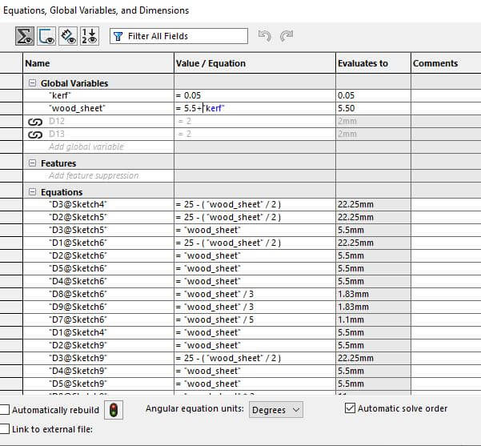Collapse the Global Variables section
481x446 pixels.
pyautogui.click(x=32, y=83)
